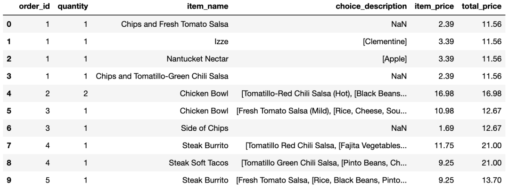
Task: Select the Izze item cell
Action: pos(221,41)
